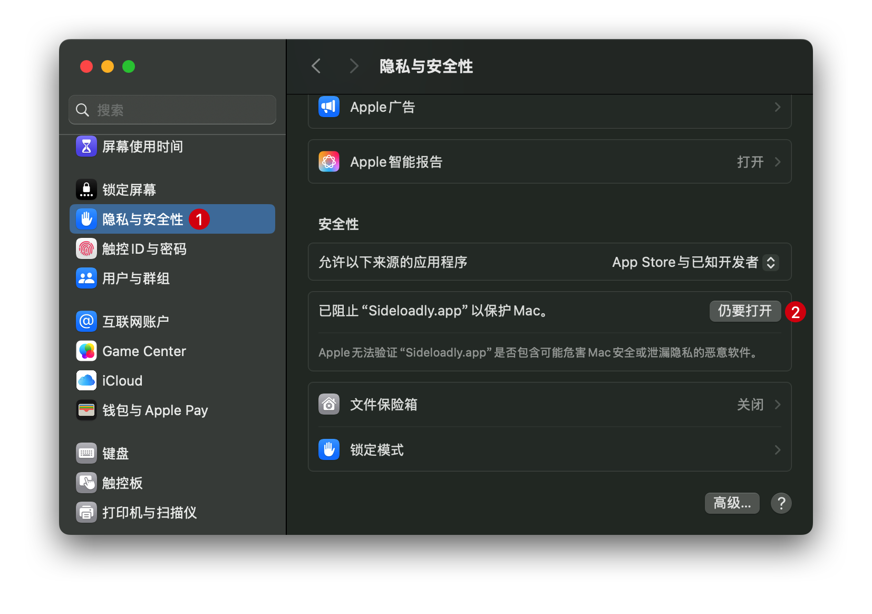Click the 打开 status on Apple智能报告
The image size is (872, 614).
750,162
